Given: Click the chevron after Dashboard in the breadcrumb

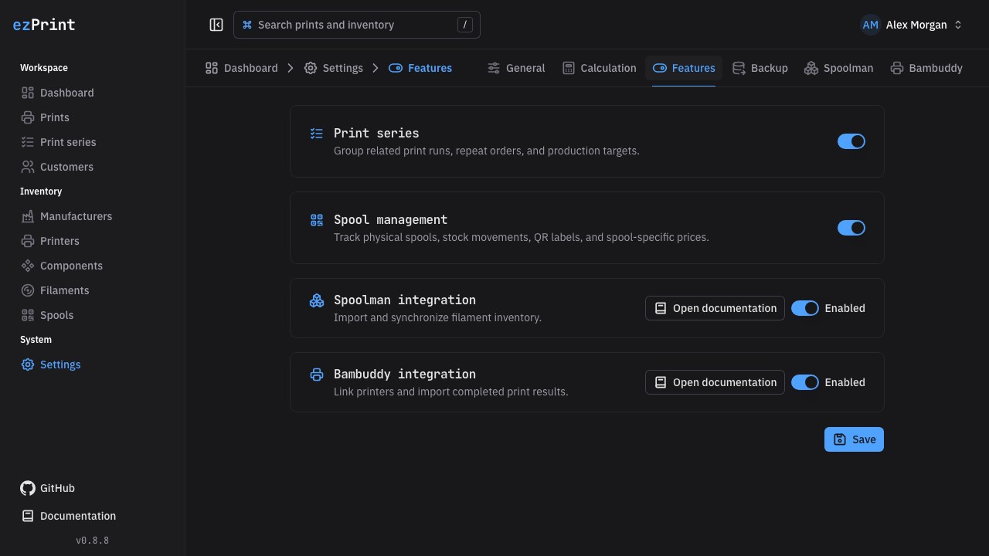Looking at the screenshot, I should [x=291, y=68].
